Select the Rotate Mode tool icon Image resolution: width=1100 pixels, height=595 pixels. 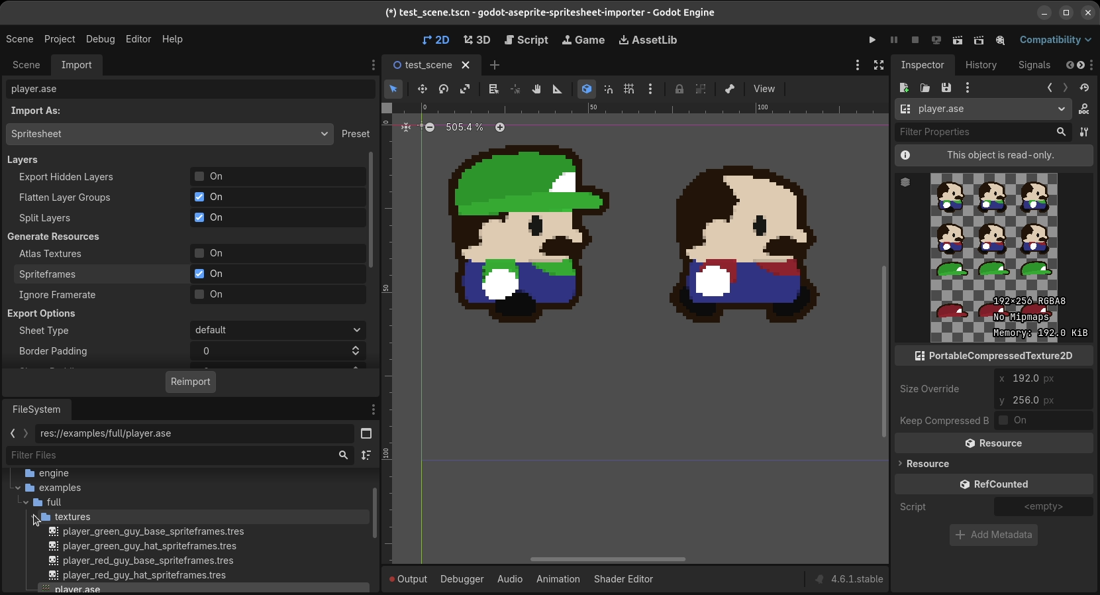[444, 89]
